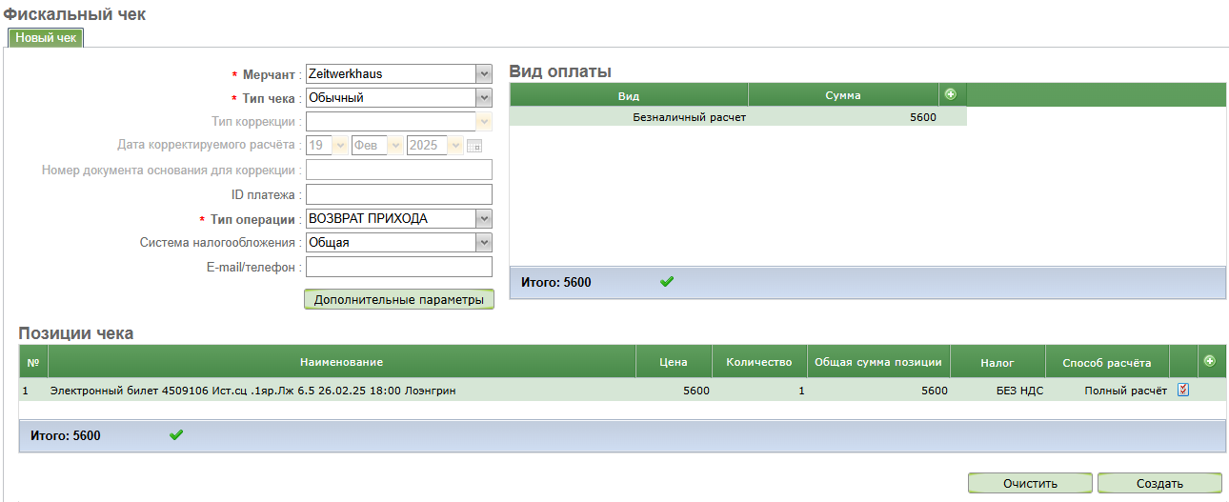Image resolution: width=1229 pixels, height=502 pixels.
Task: Click the Наименование column header
Action: [341, 362]
